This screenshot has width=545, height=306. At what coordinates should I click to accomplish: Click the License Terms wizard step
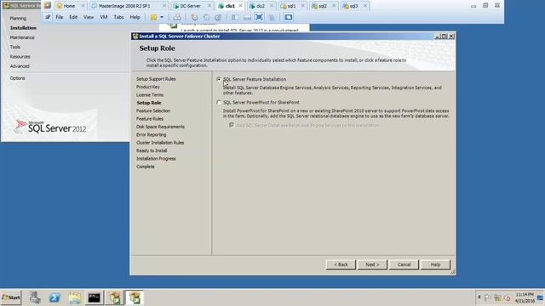click(x=150, y=95)
